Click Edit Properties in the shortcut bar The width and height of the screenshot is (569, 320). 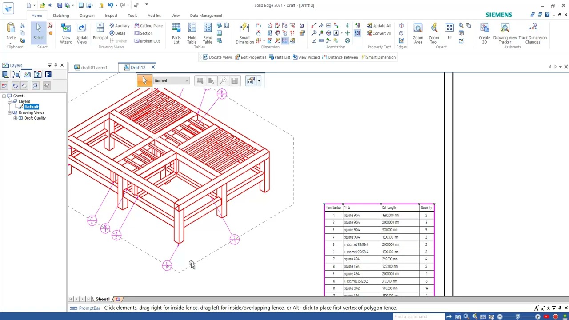[x=251, y=57]
